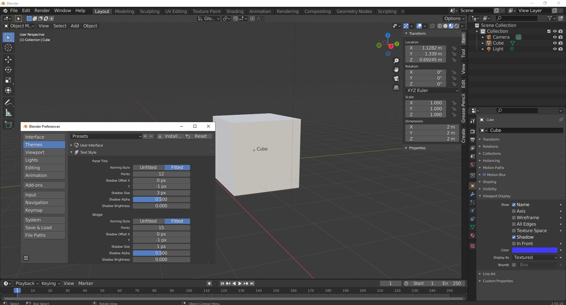Click the Install theme button

170,136
